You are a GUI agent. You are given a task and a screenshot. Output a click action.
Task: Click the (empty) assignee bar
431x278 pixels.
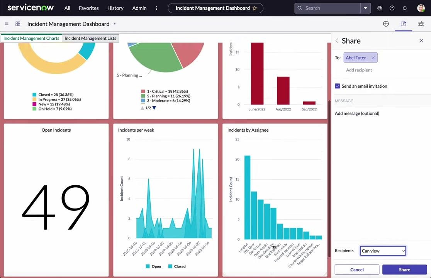click(x=248, y=197)
